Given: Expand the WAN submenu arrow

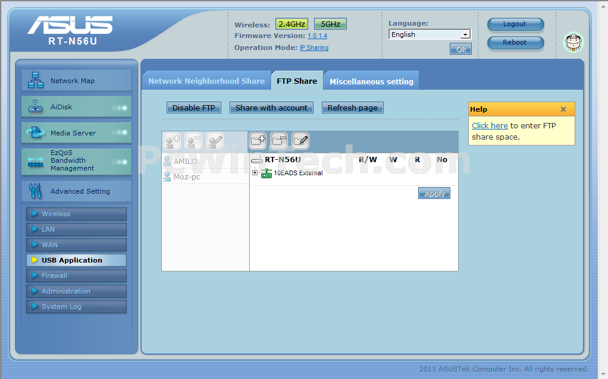Looking at the screenshot, I should tap(35, 245).
